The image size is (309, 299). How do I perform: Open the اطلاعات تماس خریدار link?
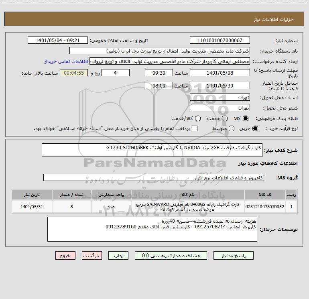click(66, 61)
